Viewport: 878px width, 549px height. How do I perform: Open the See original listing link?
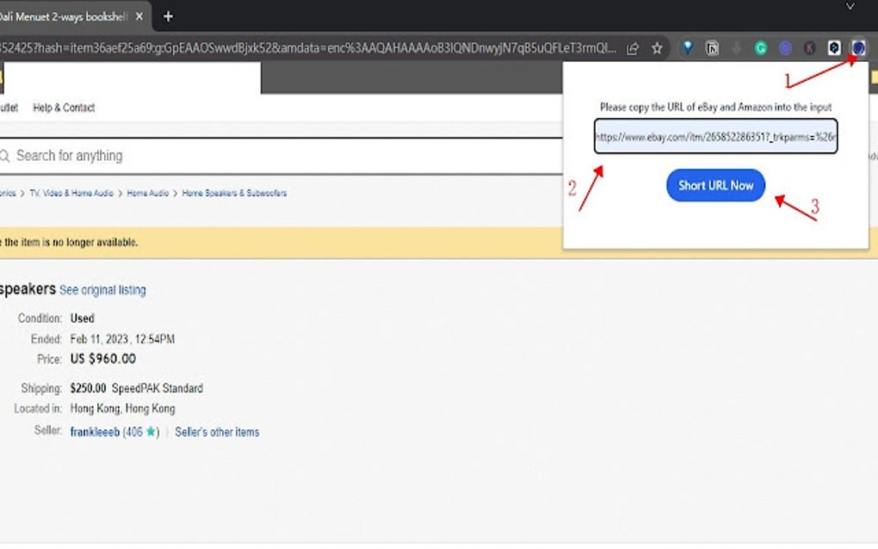(x=103, y=290)
